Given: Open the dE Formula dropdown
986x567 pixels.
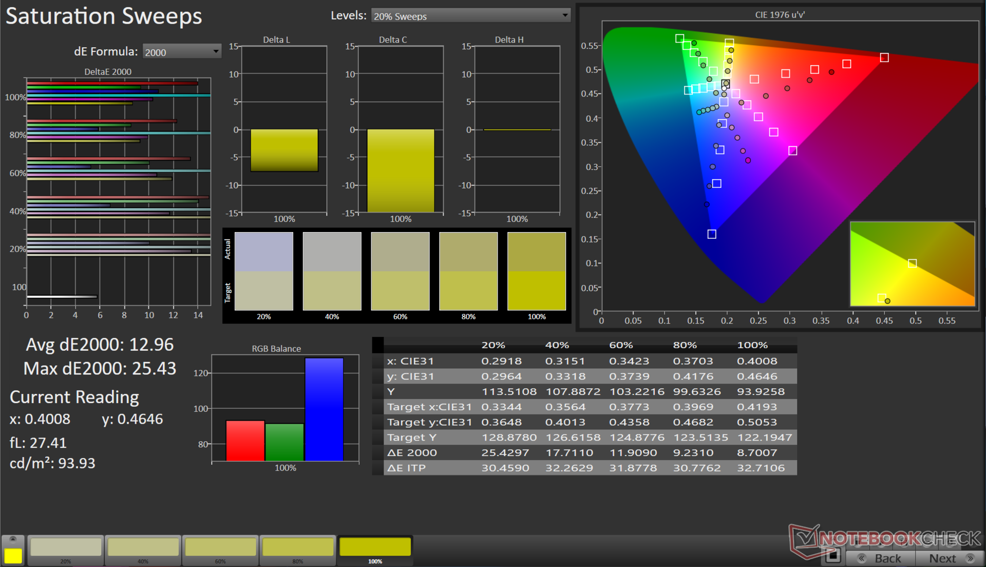Looking at the screenshot, I should click(x=181, y=52).
